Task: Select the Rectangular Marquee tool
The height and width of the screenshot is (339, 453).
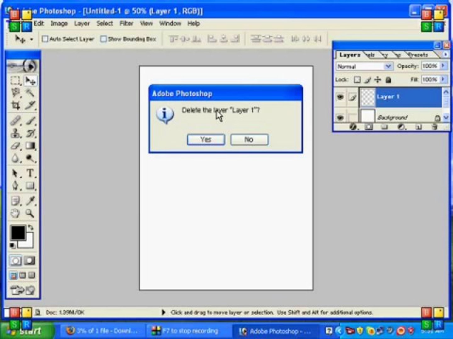Action: (15, 81)
